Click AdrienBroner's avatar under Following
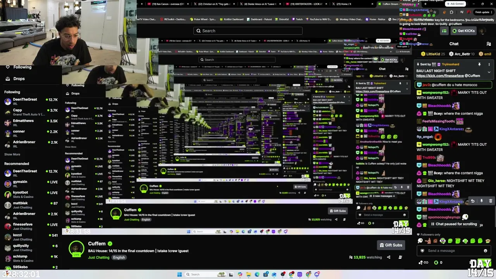This screenshot has width=496, height=279. tap(8, 144)
